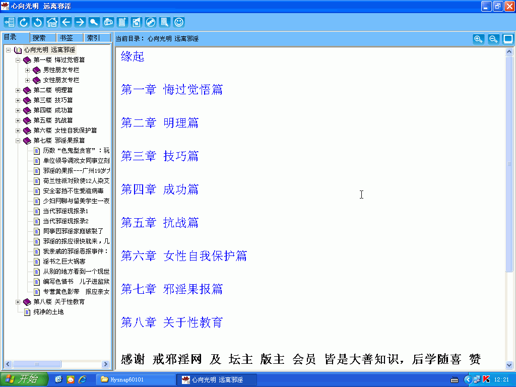Collapse the 第七楼 邪淫果报篇 tree node

18,141
